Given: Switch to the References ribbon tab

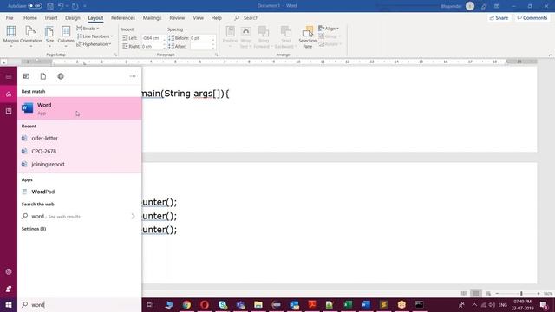Looking at the screenshot, I should (123, 17).
